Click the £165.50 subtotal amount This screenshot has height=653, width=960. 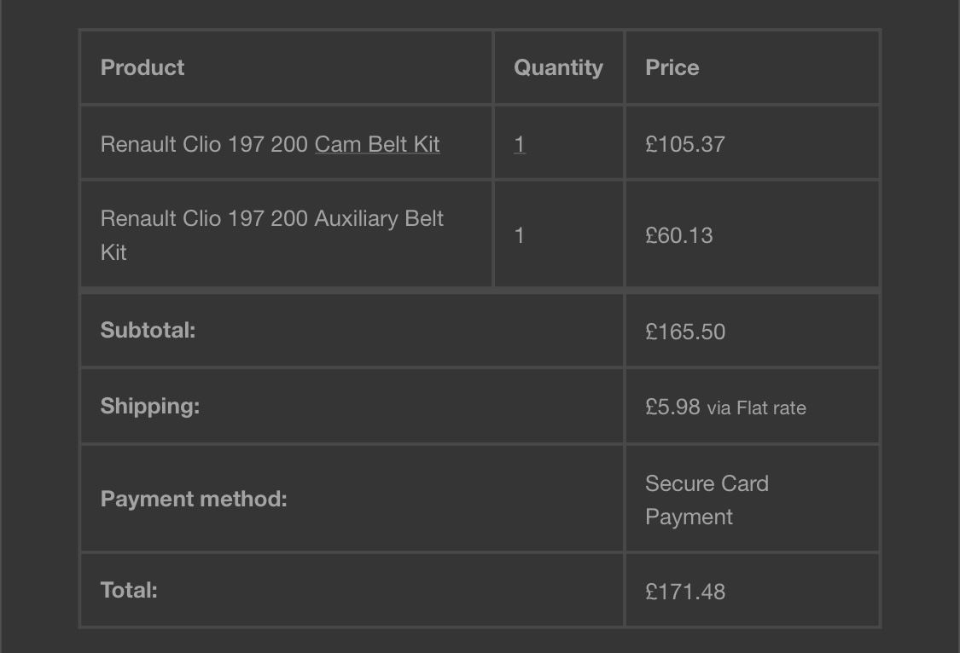tap(685, 332)
